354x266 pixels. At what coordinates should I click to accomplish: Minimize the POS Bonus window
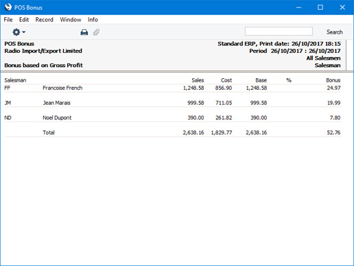[x=298, y=8]
